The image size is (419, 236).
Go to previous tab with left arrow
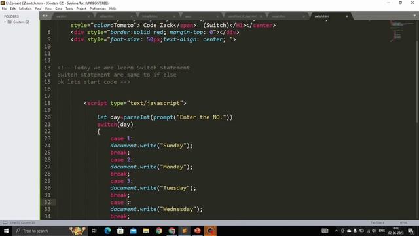pyautogui.click(x=43, y=16)
